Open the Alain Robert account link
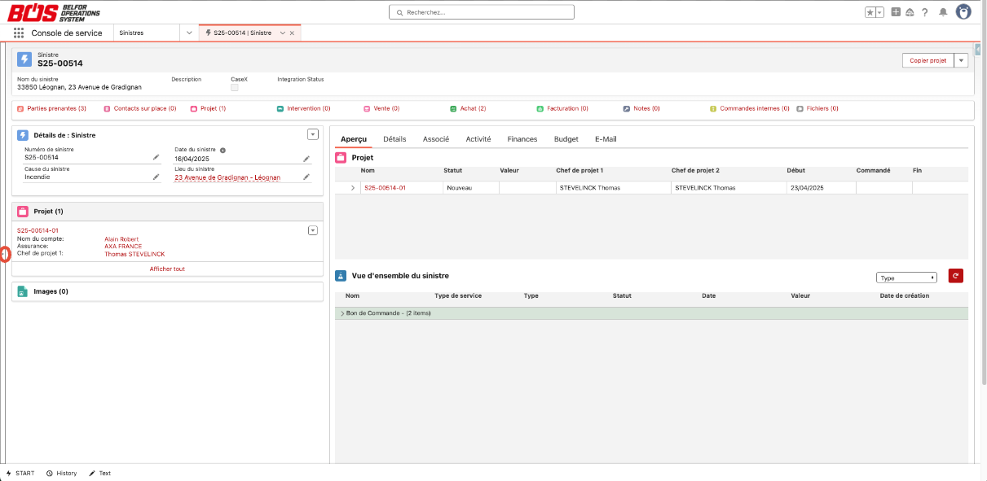Viewport: 987px width, 481px height. 121,239
